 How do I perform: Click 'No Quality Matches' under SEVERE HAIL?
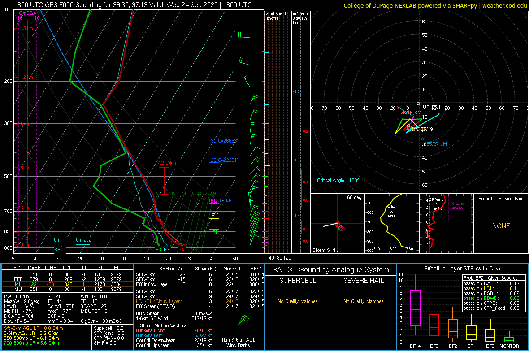363,301
